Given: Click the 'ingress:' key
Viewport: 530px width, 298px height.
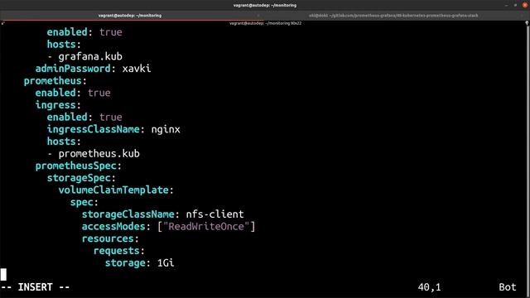Looking at the screenshot, I should [x=58, y=105].
